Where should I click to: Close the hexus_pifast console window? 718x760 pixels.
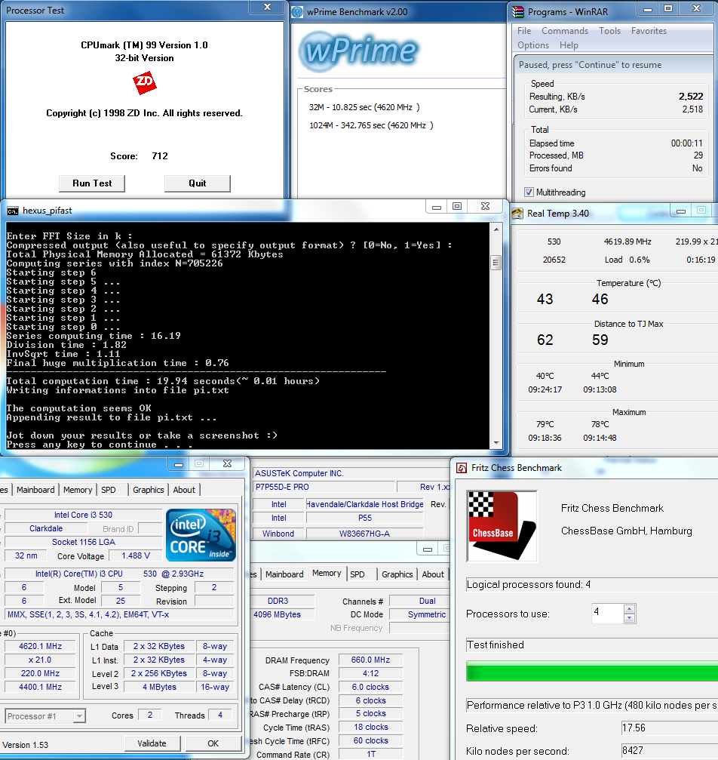[x=486, y=207]
